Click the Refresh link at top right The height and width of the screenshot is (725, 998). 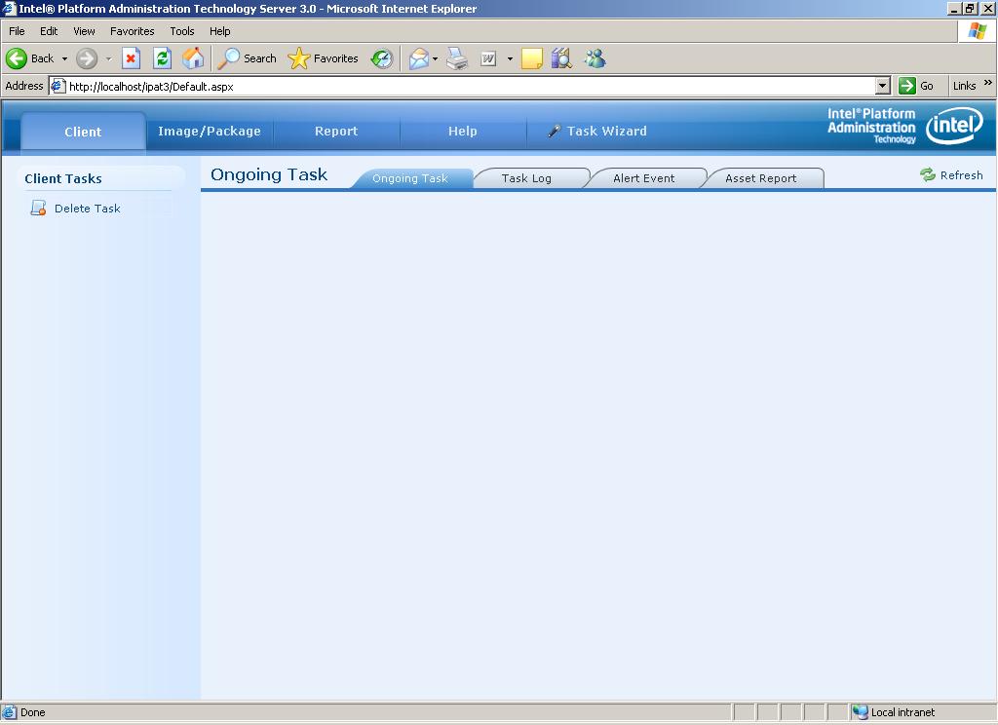pos(961,175)
